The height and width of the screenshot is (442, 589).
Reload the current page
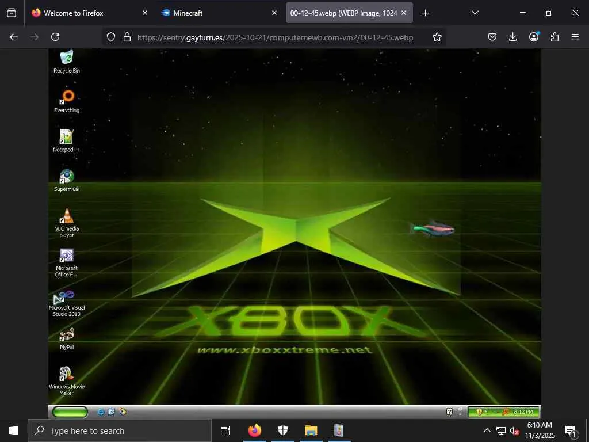[55, 37]
